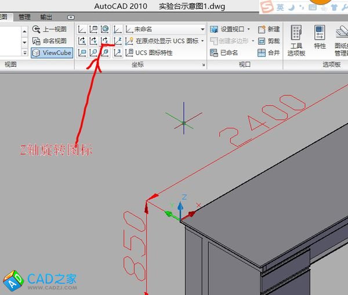Expand 在原点处显示 UCS 图标 dropdown

202,41
